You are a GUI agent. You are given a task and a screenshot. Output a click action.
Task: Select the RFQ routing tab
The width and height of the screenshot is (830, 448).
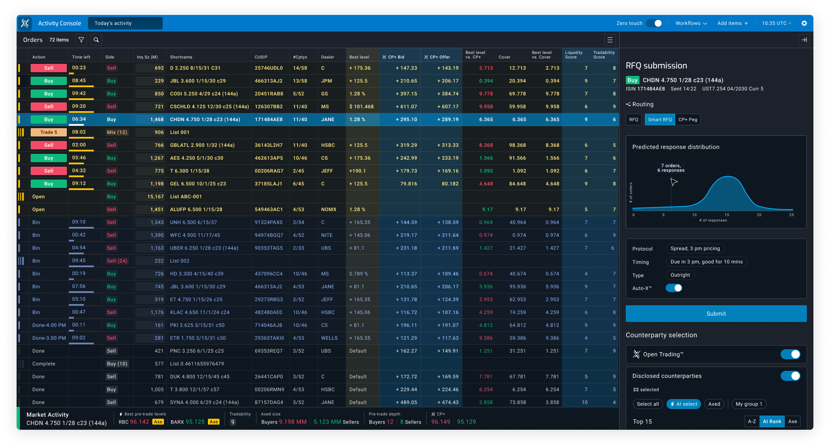(x=633, y=119)
